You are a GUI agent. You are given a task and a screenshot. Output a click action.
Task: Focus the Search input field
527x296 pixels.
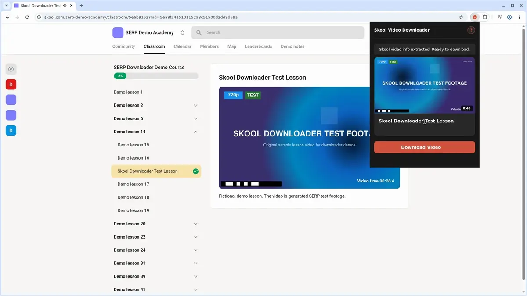pyautogui.click(x=278, y=32)
